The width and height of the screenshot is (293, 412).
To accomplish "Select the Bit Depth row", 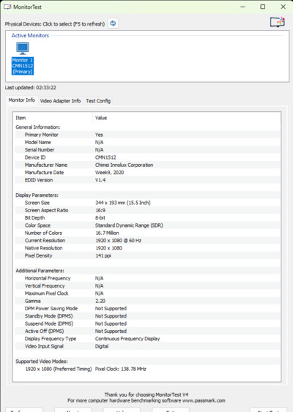I will pos(147,218).
